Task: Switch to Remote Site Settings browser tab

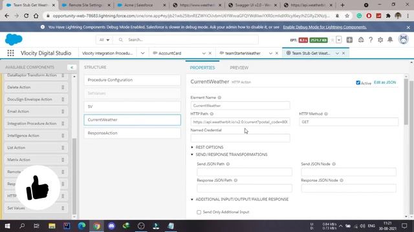Action: 85,5
